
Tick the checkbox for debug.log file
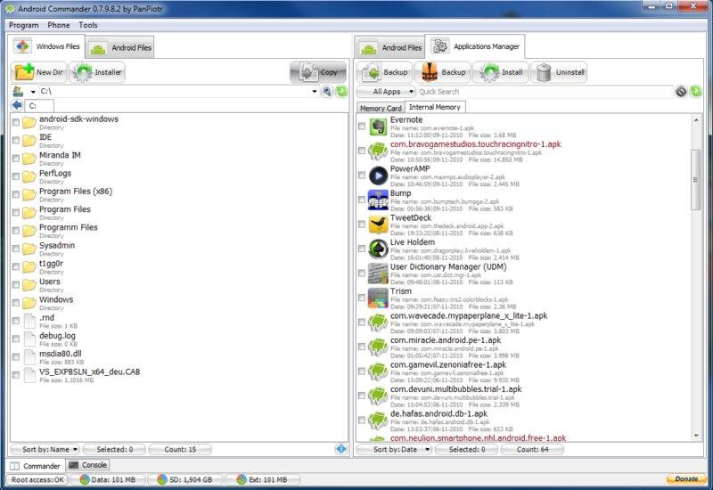pos(16,339)
